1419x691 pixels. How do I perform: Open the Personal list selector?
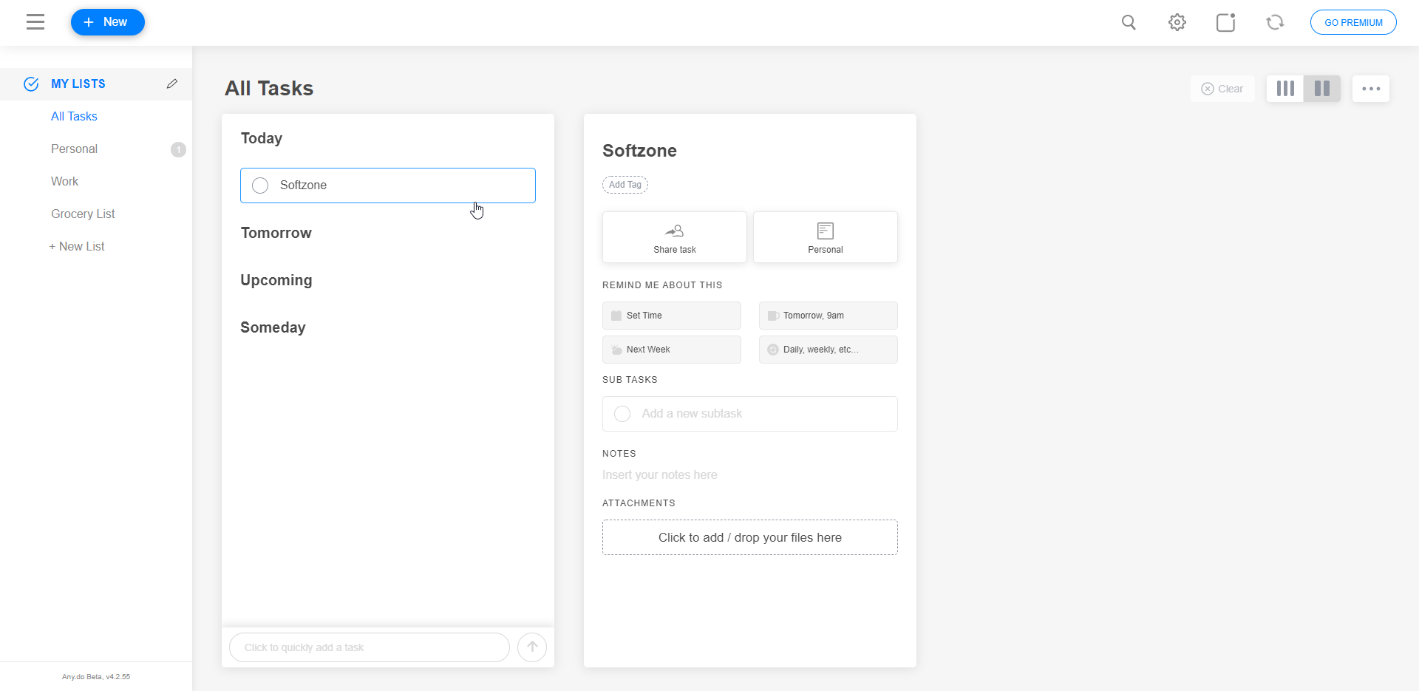[x=825, y=237]
